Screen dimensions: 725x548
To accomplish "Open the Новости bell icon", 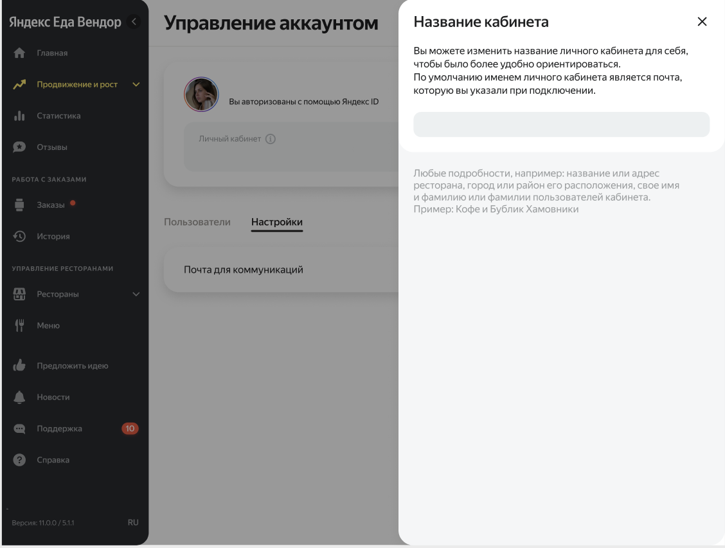I will [x=19, y=397].
